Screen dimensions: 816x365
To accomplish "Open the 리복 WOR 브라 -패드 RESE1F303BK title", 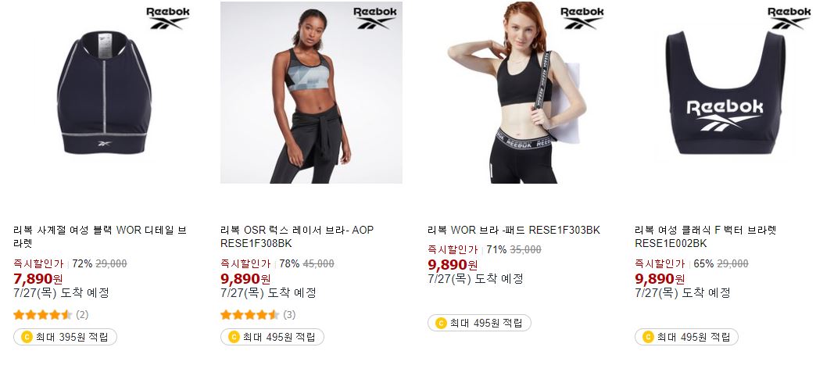I will click(514, 230).
